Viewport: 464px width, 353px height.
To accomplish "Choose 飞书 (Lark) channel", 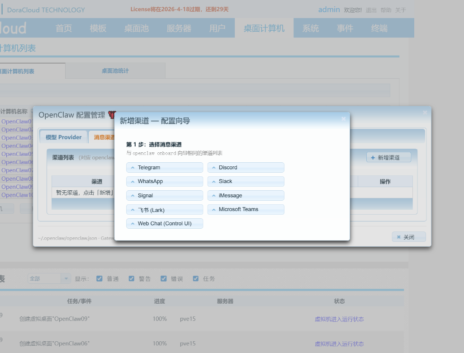I will 165,210.
